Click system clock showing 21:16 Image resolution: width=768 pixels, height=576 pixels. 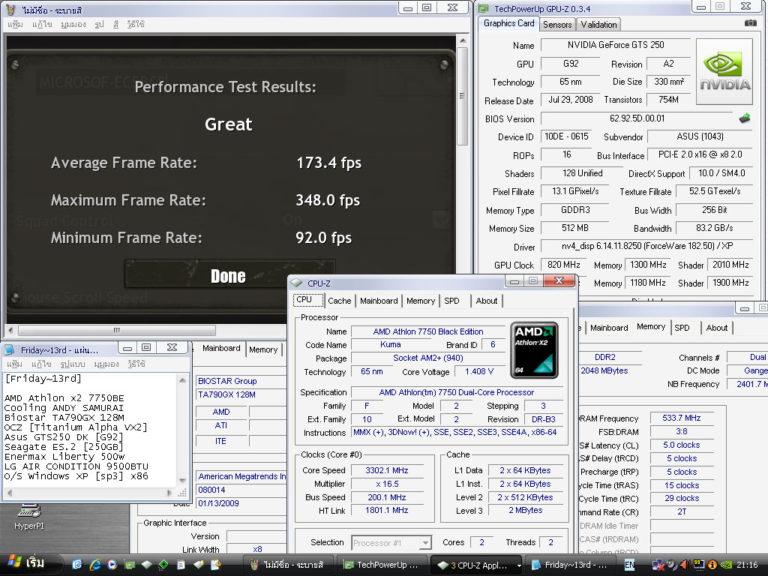tap(747, 565)
